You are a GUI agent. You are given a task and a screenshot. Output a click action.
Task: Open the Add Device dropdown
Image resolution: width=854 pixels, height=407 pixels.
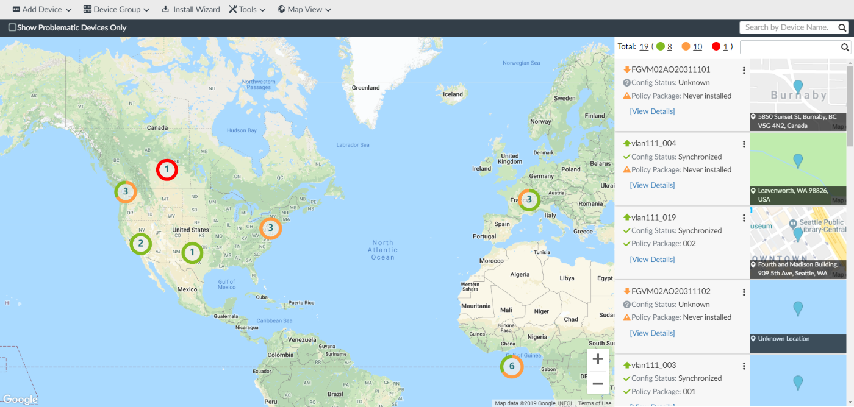click(42, 10)
